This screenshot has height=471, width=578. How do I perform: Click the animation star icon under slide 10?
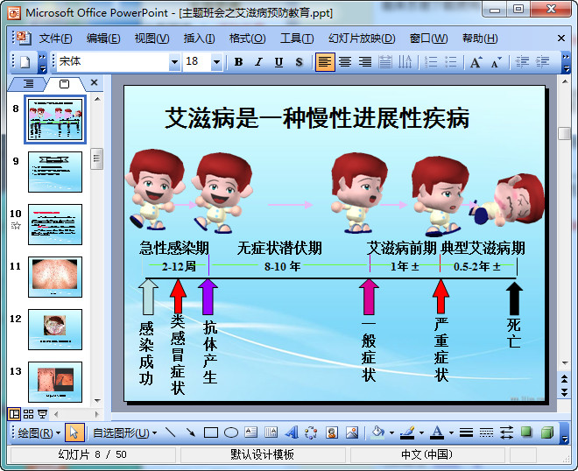(16, 226)
